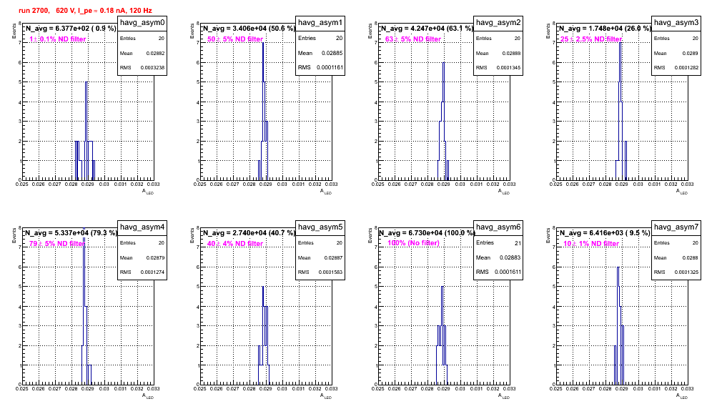Pick the magenta 79 ± 5% ND filter label
The image size is (712, 409).
pos(57,244)
